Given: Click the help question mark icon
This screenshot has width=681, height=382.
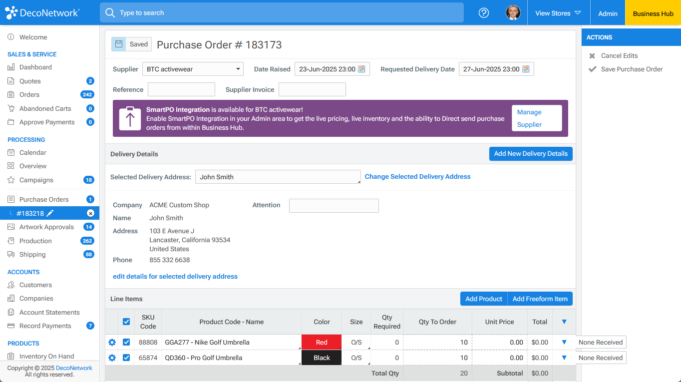Looking at the screenshot, I should click(x=483, y=12).
